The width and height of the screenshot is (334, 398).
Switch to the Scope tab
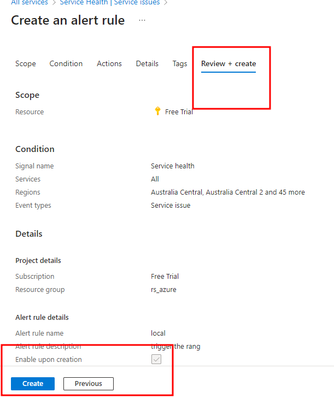pos(26,63)
